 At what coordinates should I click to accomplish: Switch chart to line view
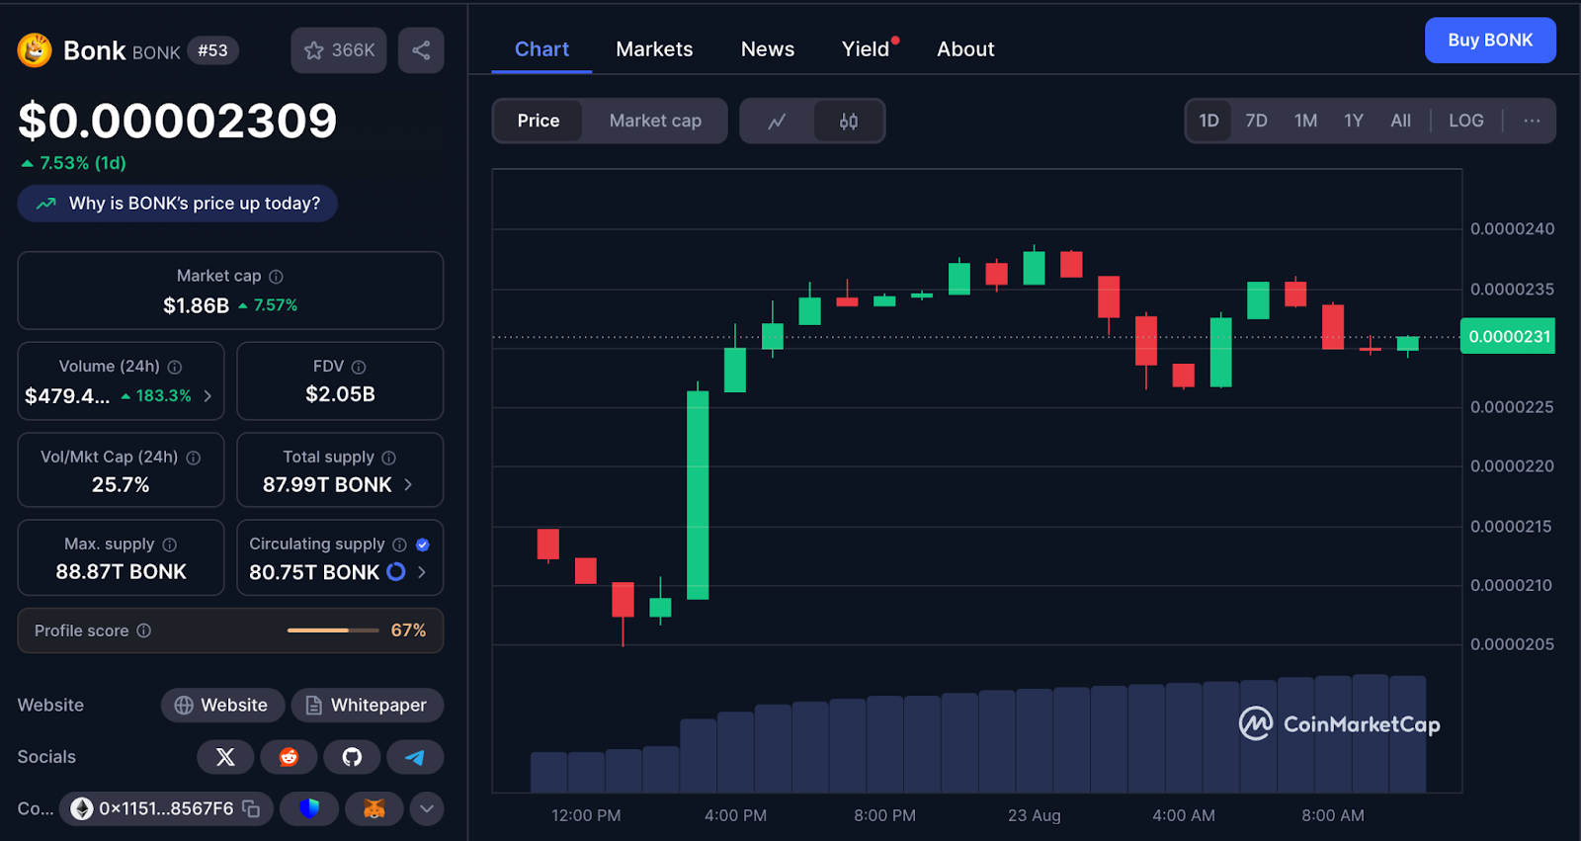[777, 121]
